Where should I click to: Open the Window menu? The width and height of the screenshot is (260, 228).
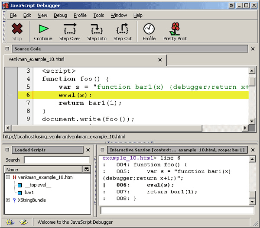[x=119, y=15]
